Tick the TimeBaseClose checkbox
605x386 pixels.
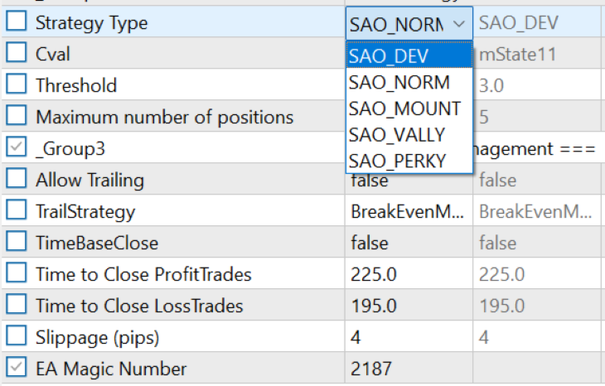tap(17, 243)
